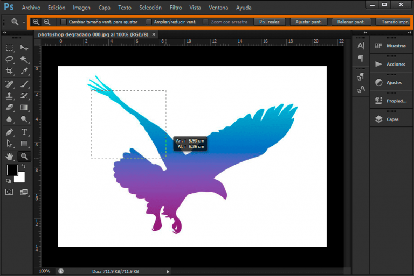The image size is (414, 276).
Task: Select the Eyedropper tool
Action: (x=24, y=71)
